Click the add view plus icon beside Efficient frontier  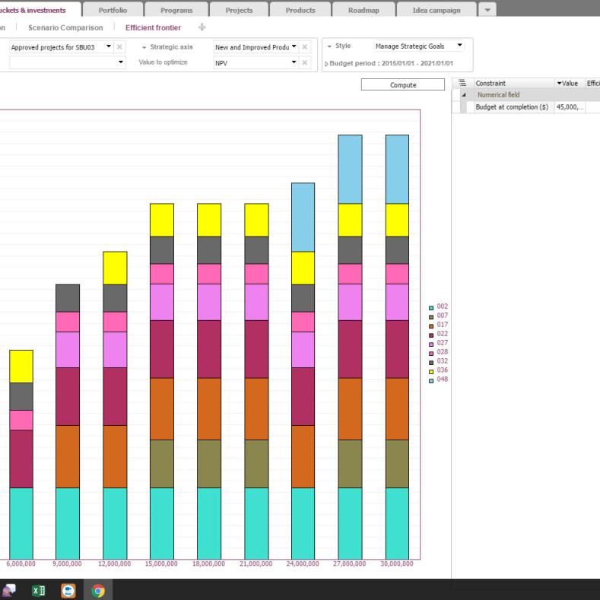(x=202, y=27)
